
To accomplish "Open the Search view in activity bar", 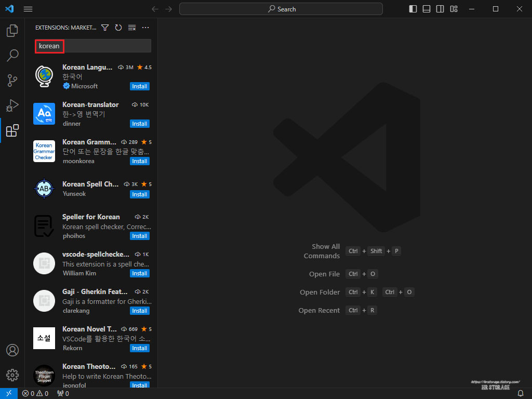I will coord(12,55).
